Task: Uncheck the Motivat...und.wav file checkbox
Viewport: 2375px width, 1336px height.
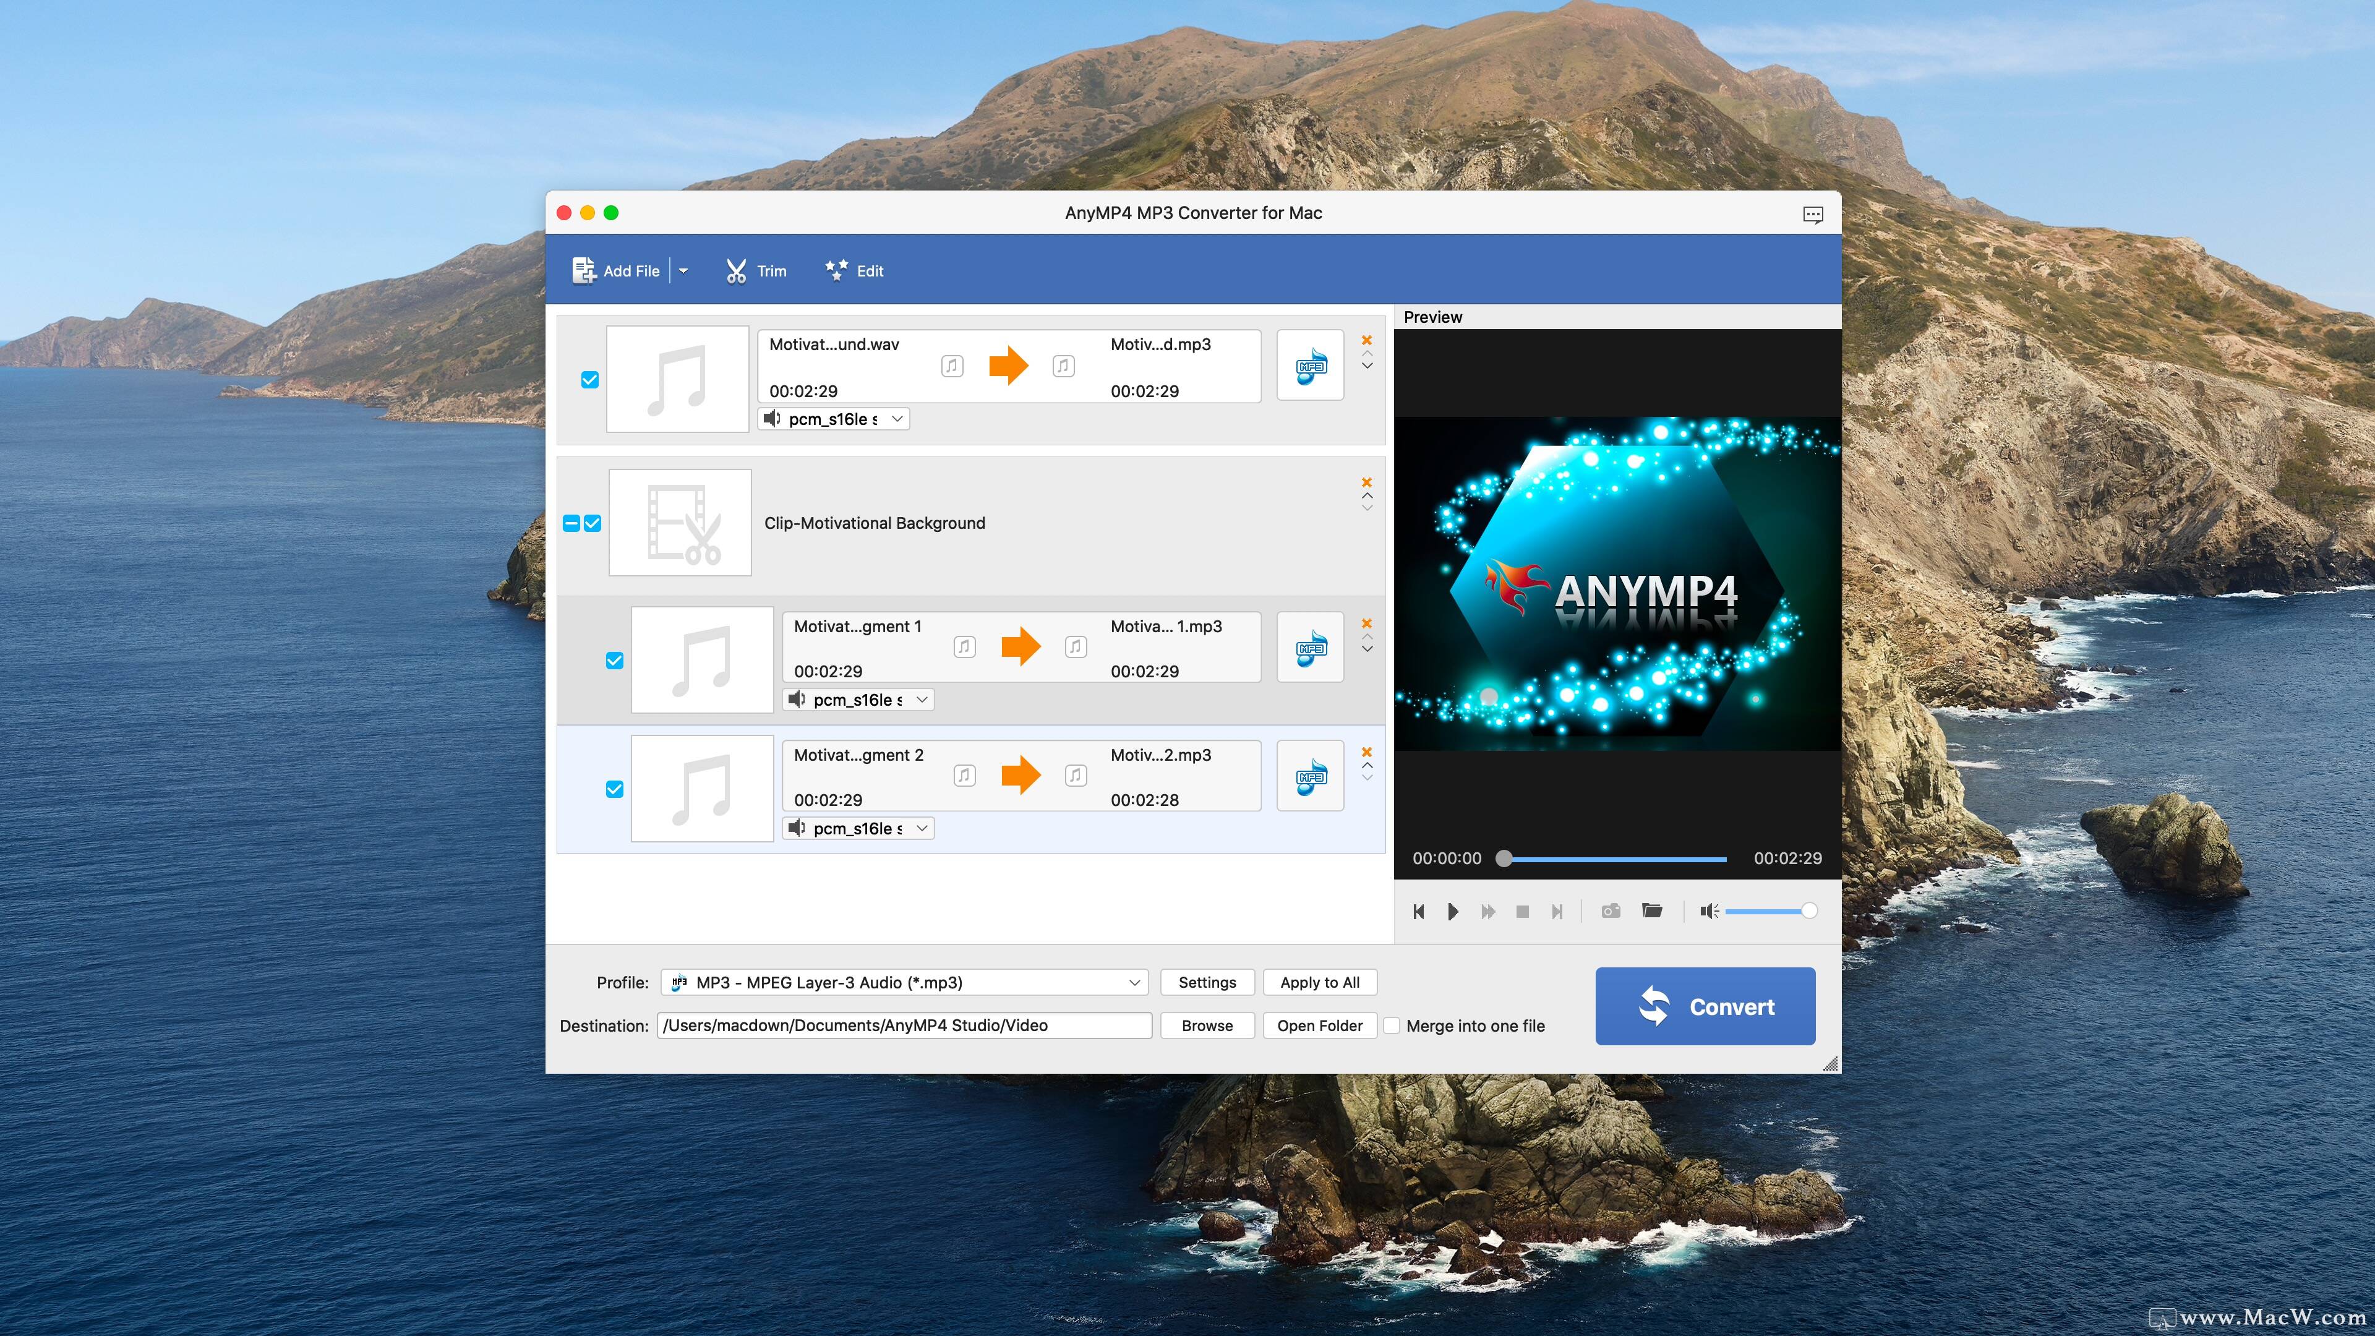Action: point(590,380)
